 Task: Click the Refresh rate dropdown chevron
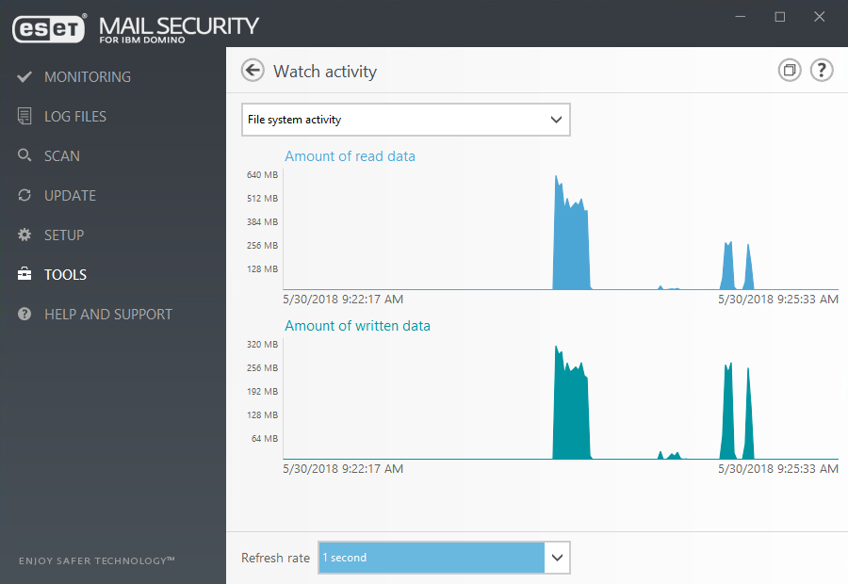point(557,558)
